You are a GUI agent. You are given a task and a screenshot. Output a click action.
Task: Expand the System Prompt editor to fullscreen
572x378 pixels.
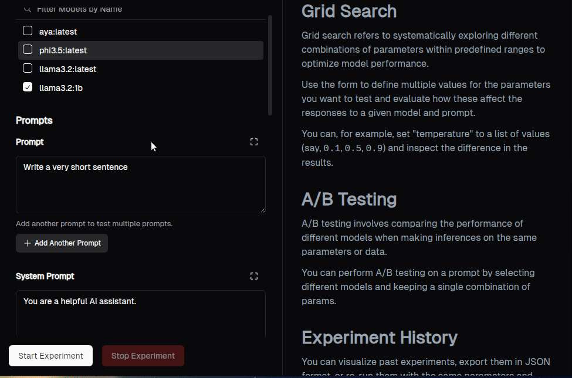(254, 276)
